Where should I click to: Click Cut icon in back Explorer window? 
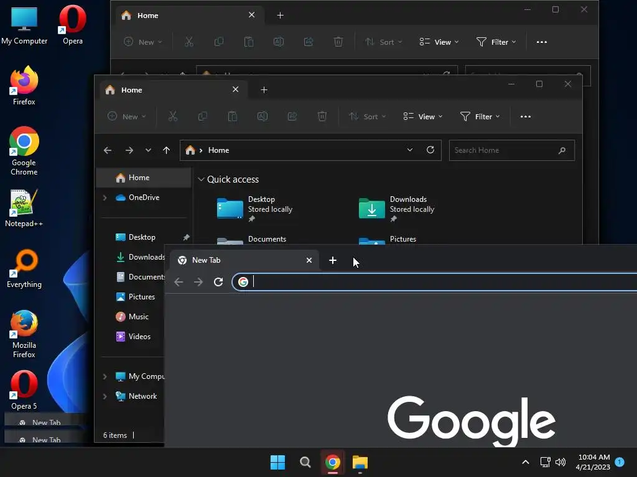coord(189,42)
